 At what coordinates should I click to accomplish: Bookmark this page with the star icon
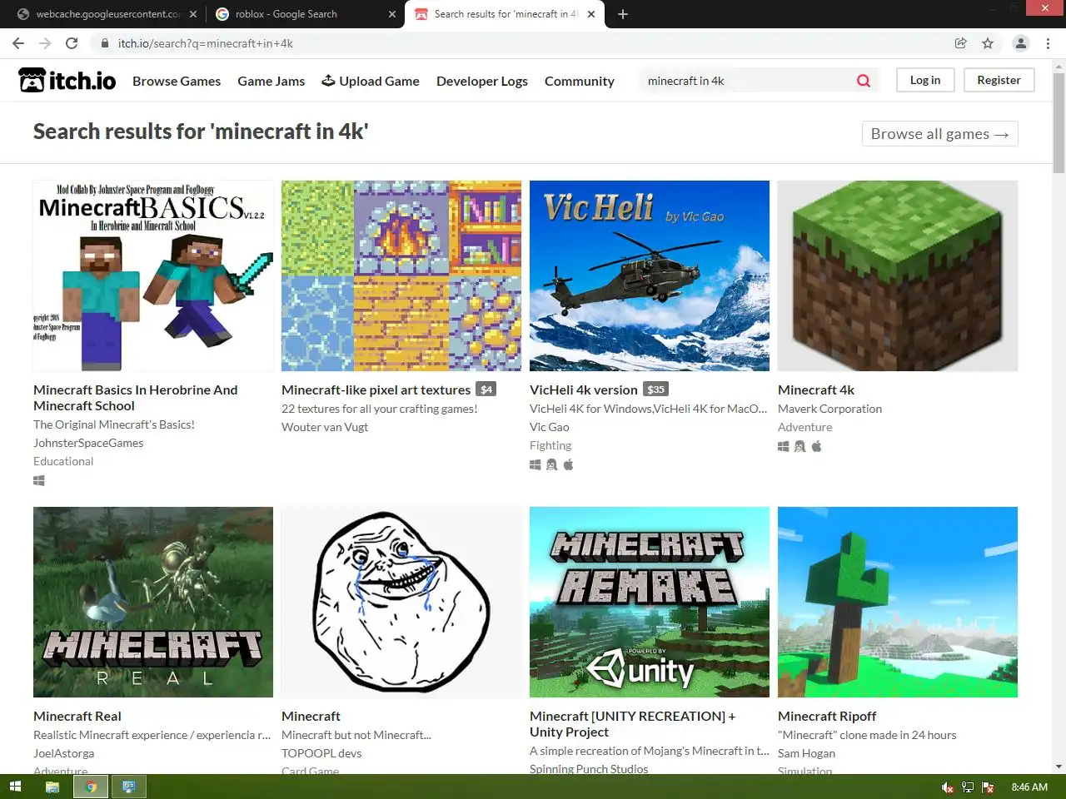[988, 43]
